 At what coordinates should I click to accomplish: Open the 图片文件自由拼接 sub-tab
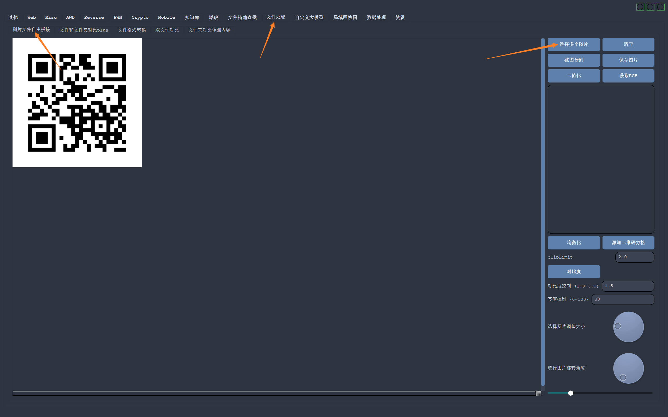click(32, 29)
